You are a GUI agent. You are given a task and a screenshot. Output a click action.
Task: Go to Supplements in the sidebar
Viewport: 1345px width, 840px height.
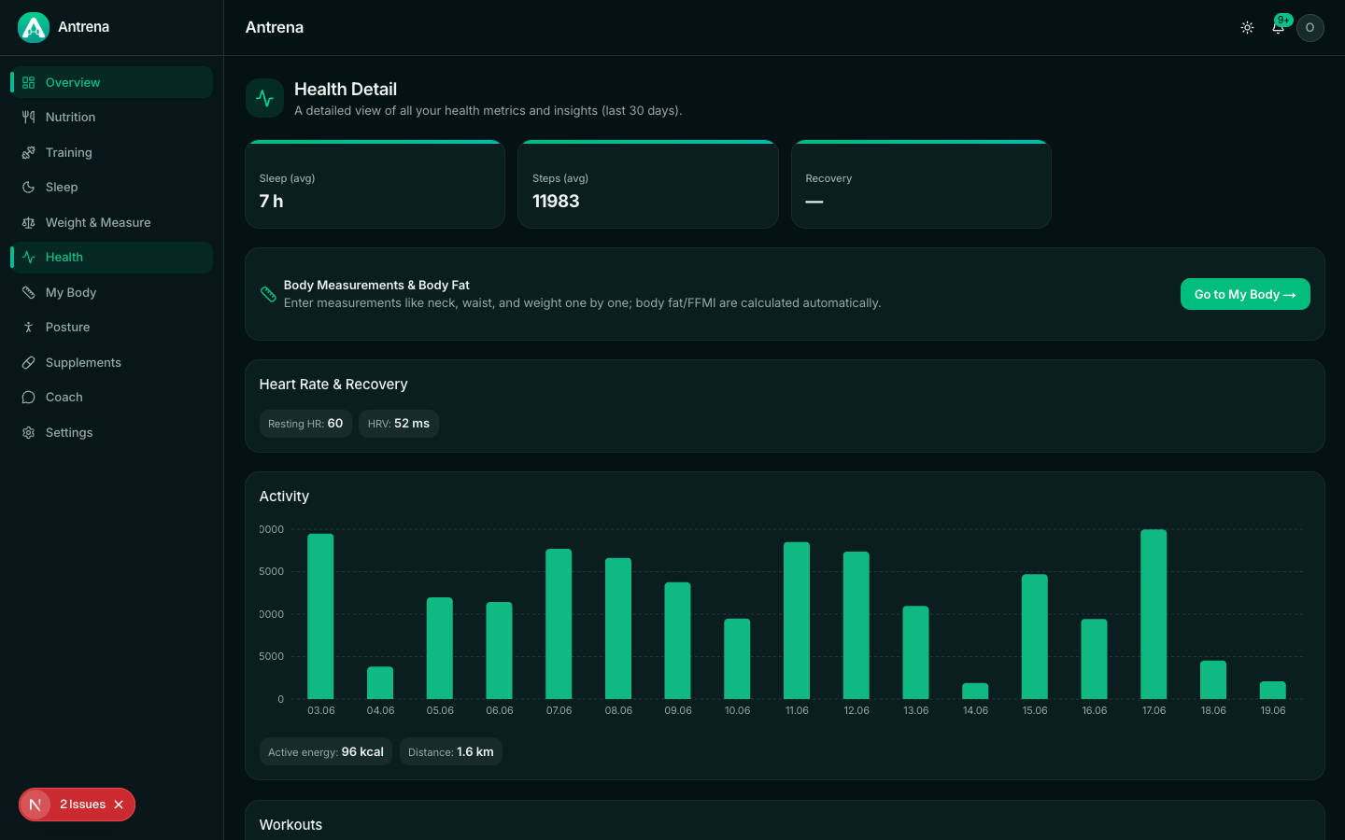(x=112, y=362)
